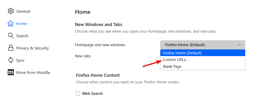270x103 pixels.
Task: Go to Privacy & Security text label
Action: [x=32, y=48]
